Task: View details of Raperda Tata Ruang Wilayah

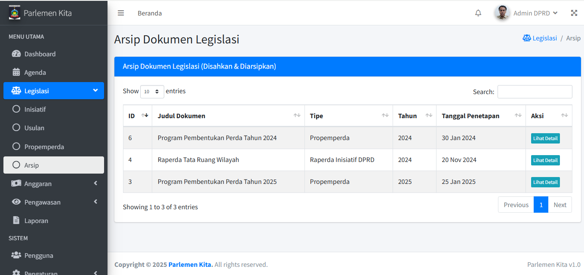Action: pos(545,160)
